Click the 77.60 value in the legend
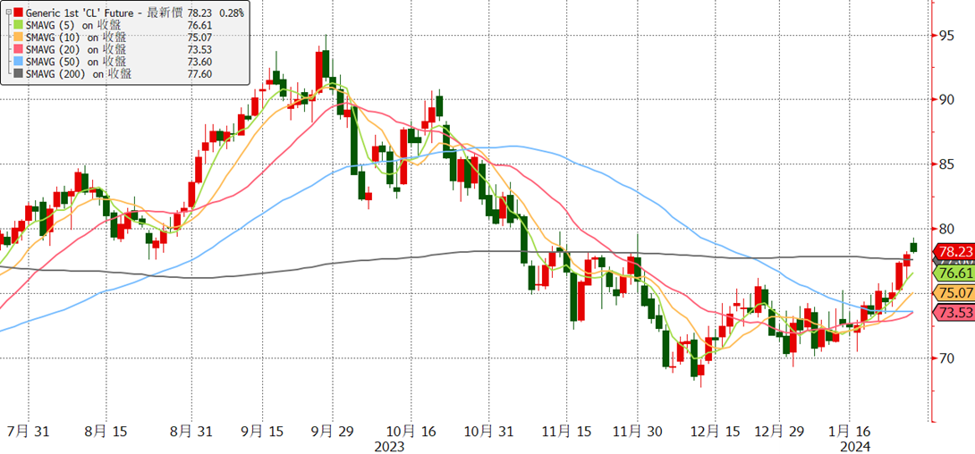 199,74
